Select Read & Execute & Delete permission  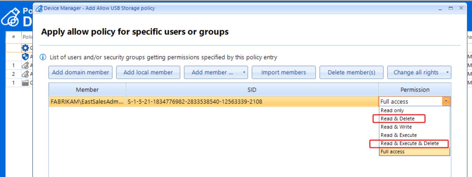point(409,143)
